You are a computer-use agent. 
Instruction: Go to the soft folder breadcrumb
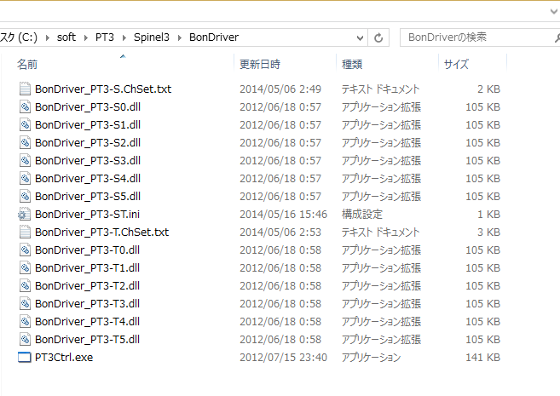point(66,37)
